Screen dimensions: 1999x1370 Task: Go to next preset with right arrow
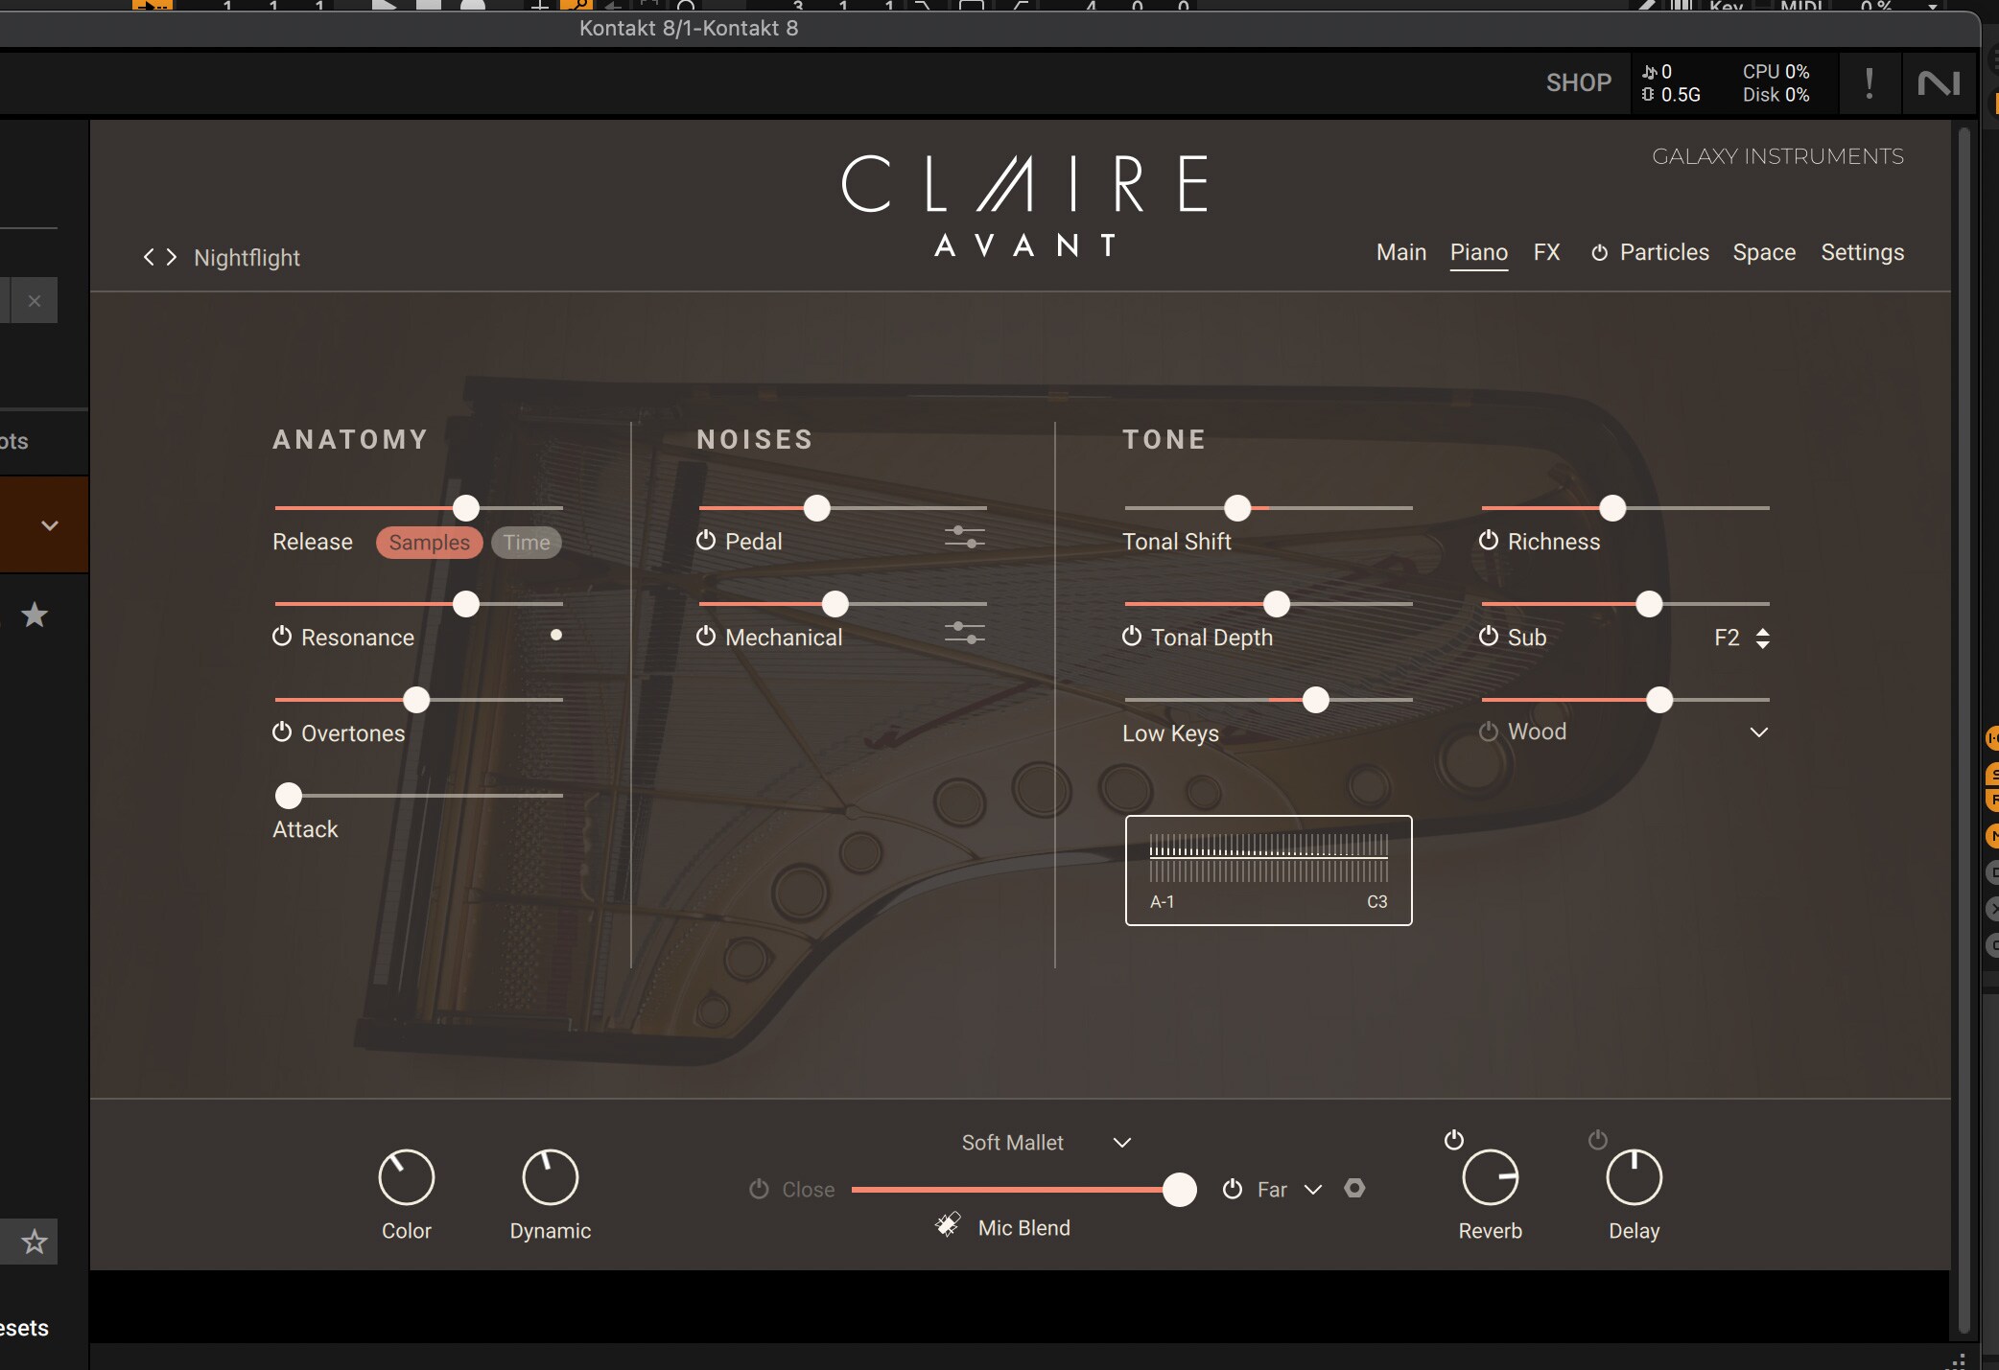pyautogui.click(x=172, y=257)
